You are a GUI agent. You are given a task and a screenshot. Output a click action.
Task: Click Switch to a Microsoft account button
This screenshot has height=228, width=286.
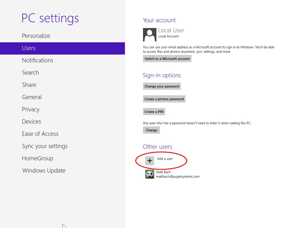167,58
